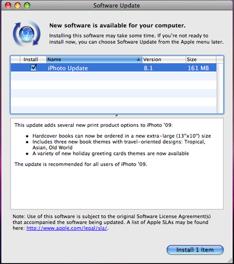The image size is (234, 264).
Task: Close the Software Update window
Action: pyautogui.click(x=8, y=5)
